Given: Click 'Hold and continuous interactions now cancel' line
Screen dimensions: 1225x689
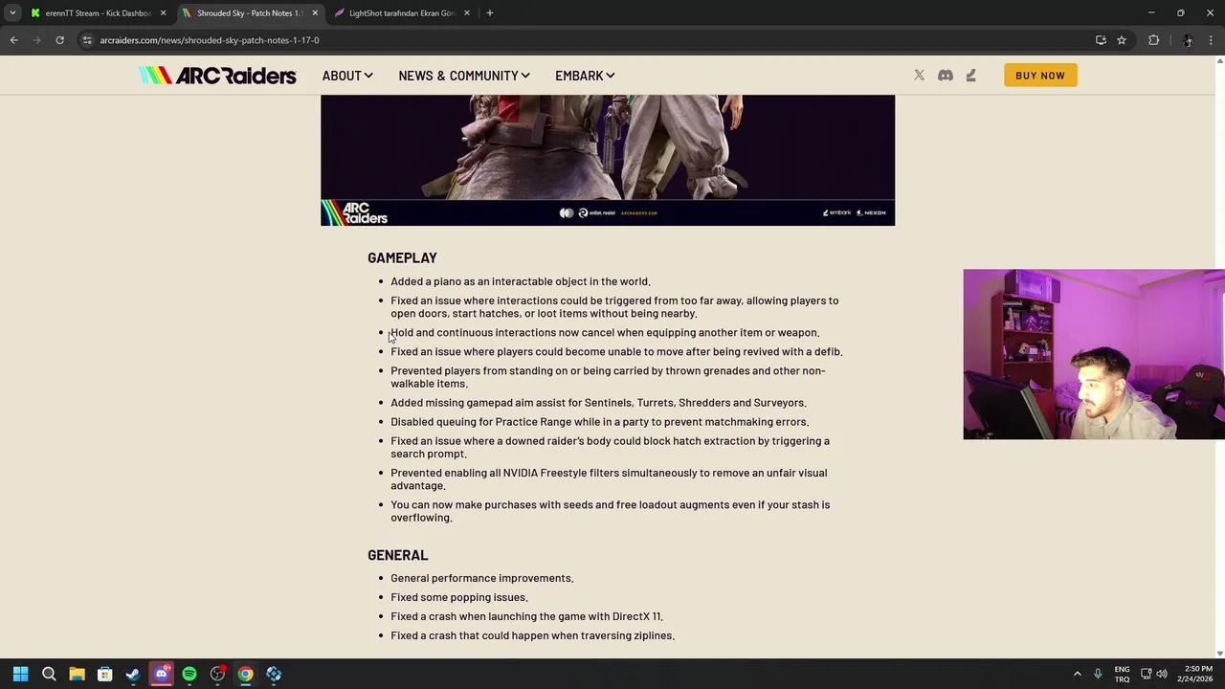Looking at the screenshot, I should 605,332.
